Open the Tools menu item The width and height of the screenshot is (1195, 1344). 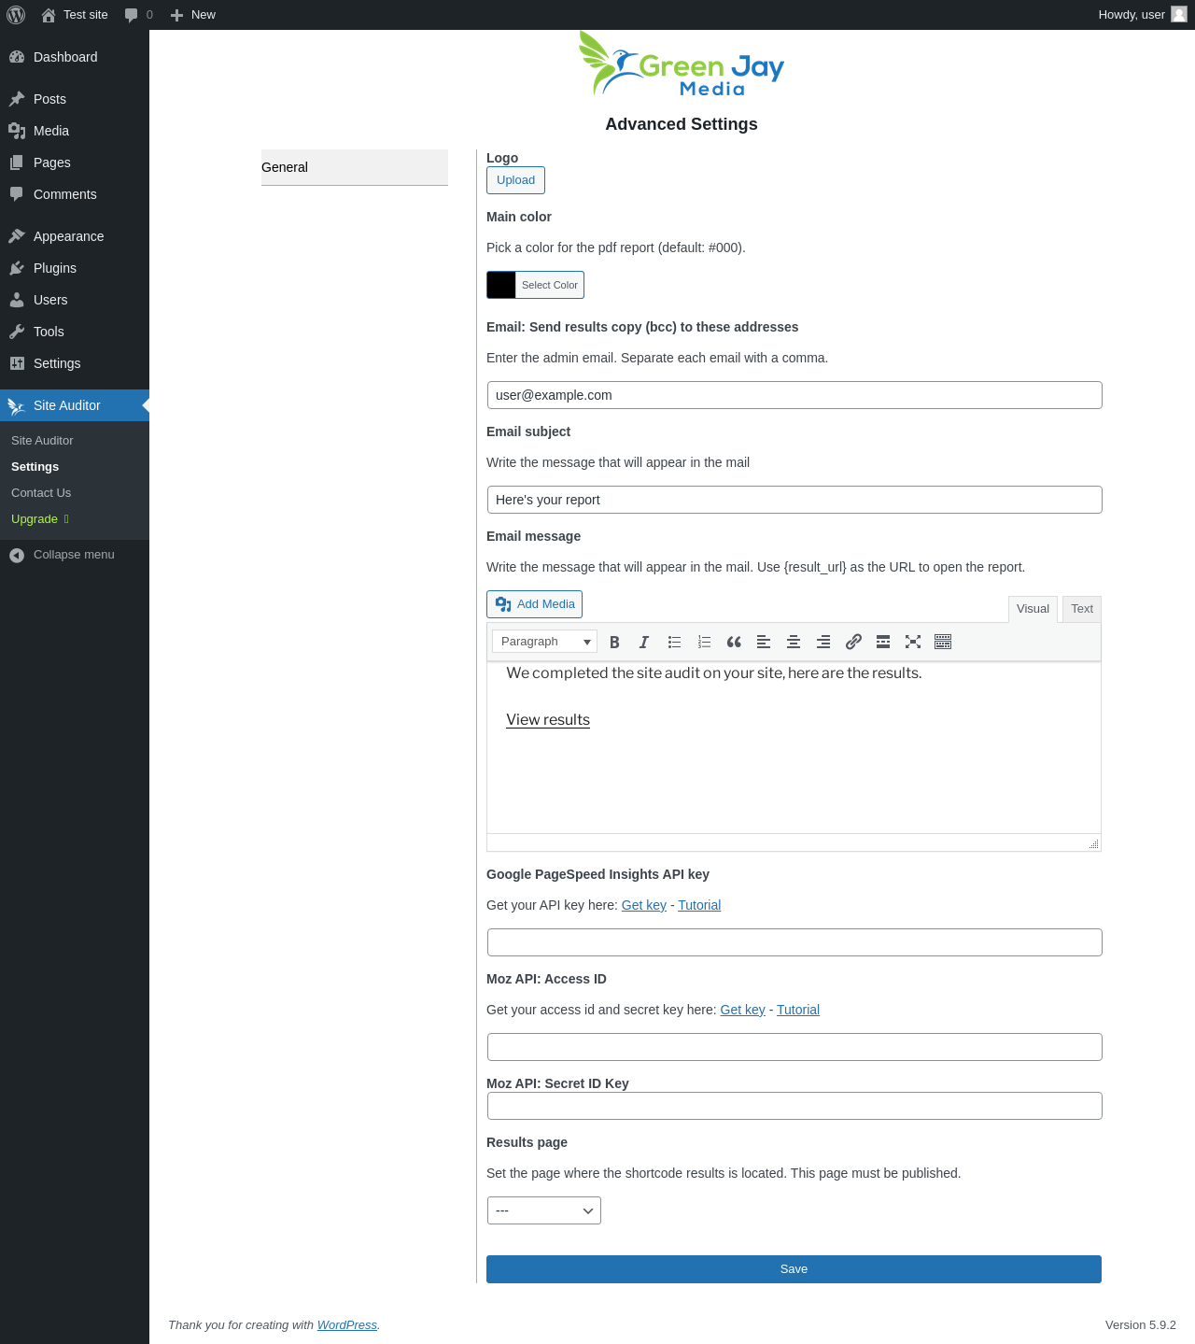(75, 332)
